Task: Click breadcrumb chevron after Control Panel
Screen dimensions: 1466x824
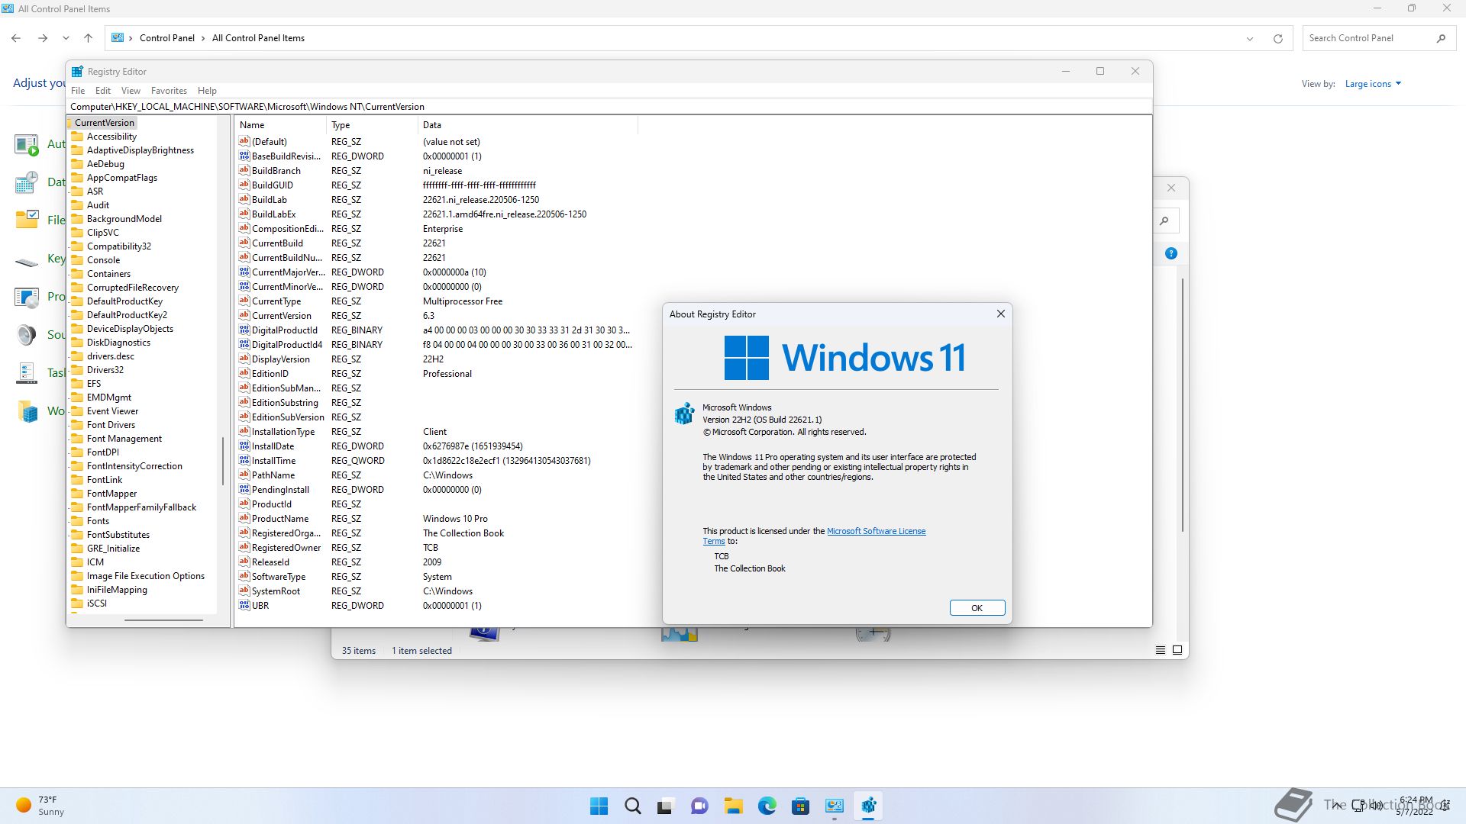Action: click(x=203, y=38)
